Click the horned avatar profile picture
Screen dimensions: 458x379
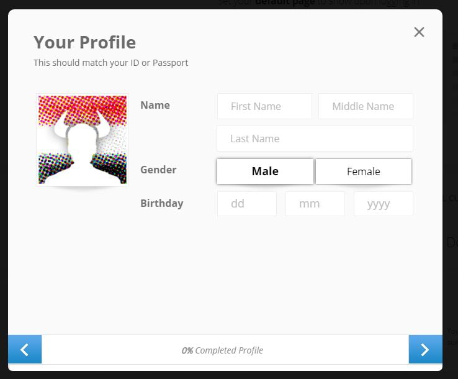[x=83, y=140]
